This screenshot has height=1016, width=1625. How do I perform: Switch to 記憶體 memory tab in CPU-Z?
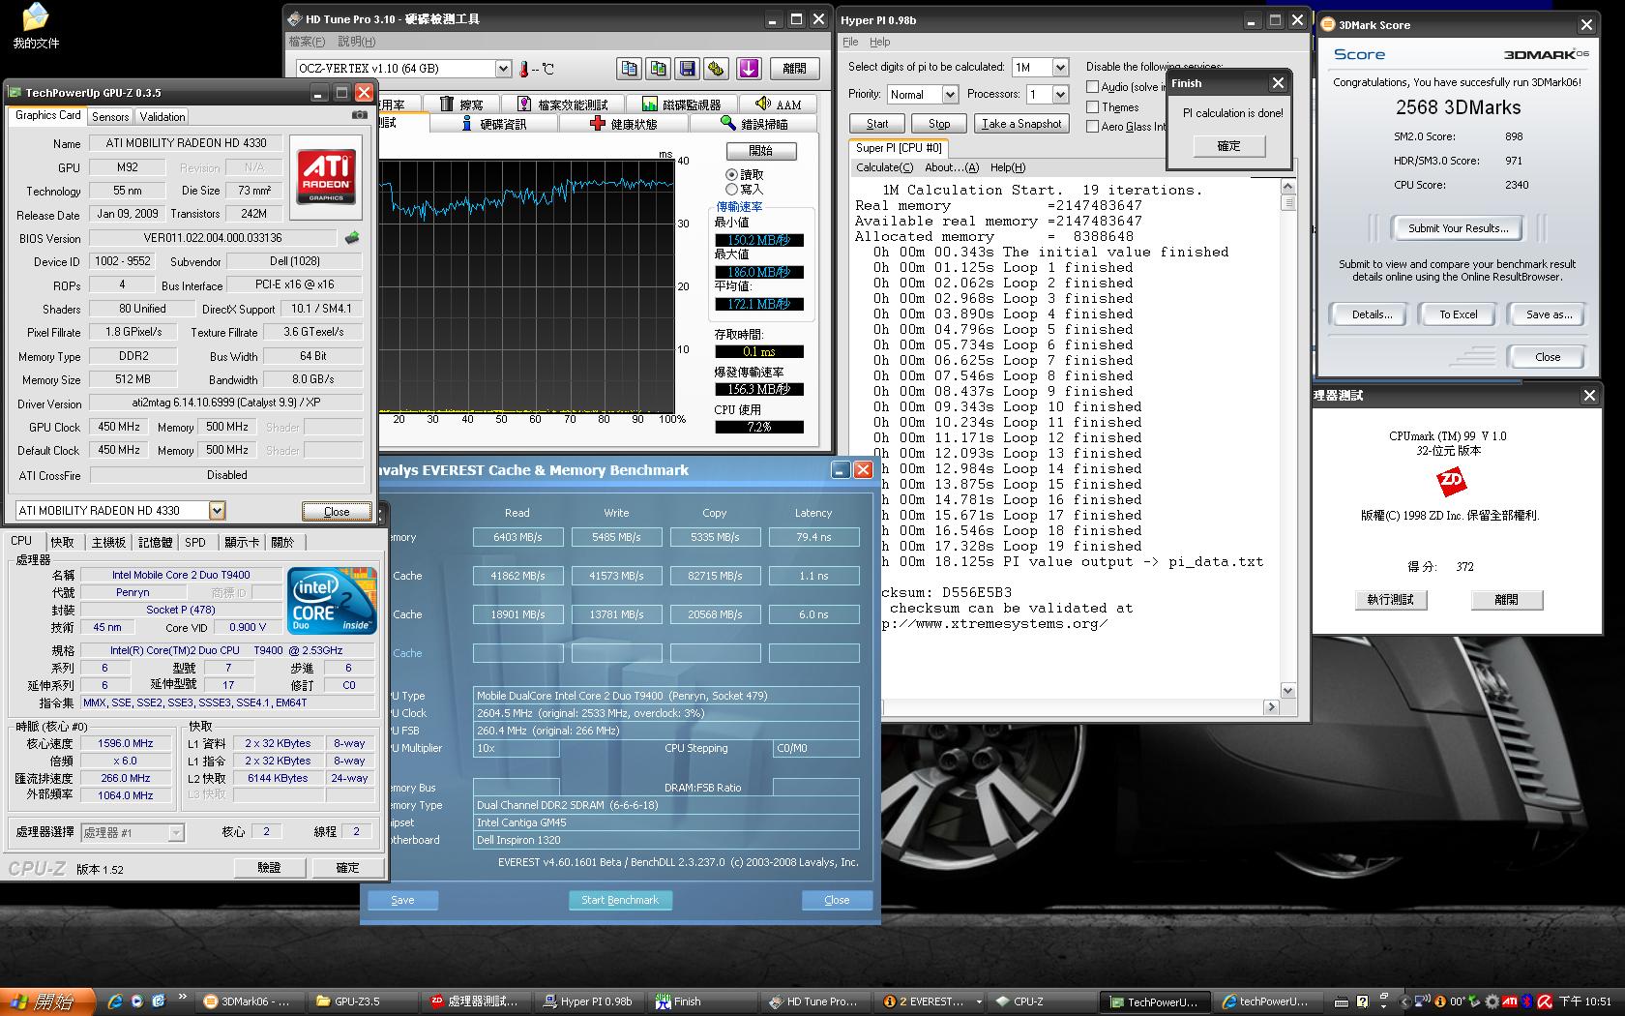155,542
